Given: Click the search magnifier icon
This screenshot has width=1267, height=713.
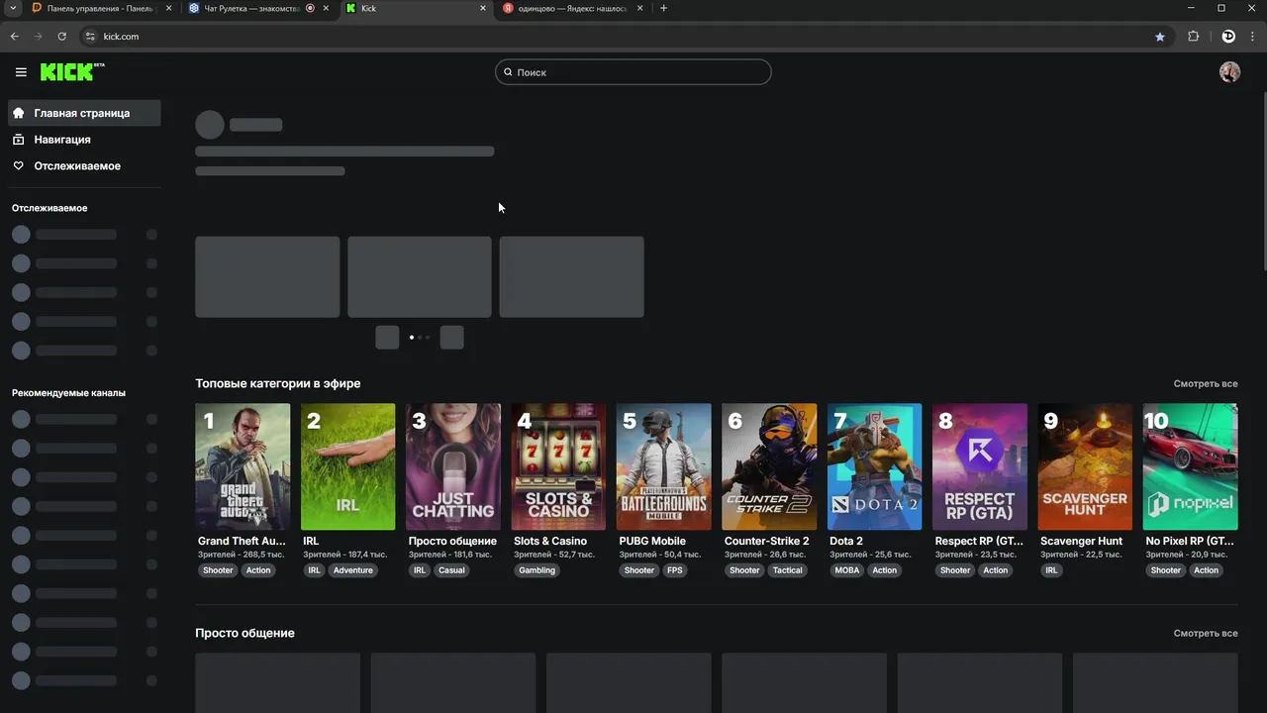Looking at the screenshot, I should pos(508,72).
